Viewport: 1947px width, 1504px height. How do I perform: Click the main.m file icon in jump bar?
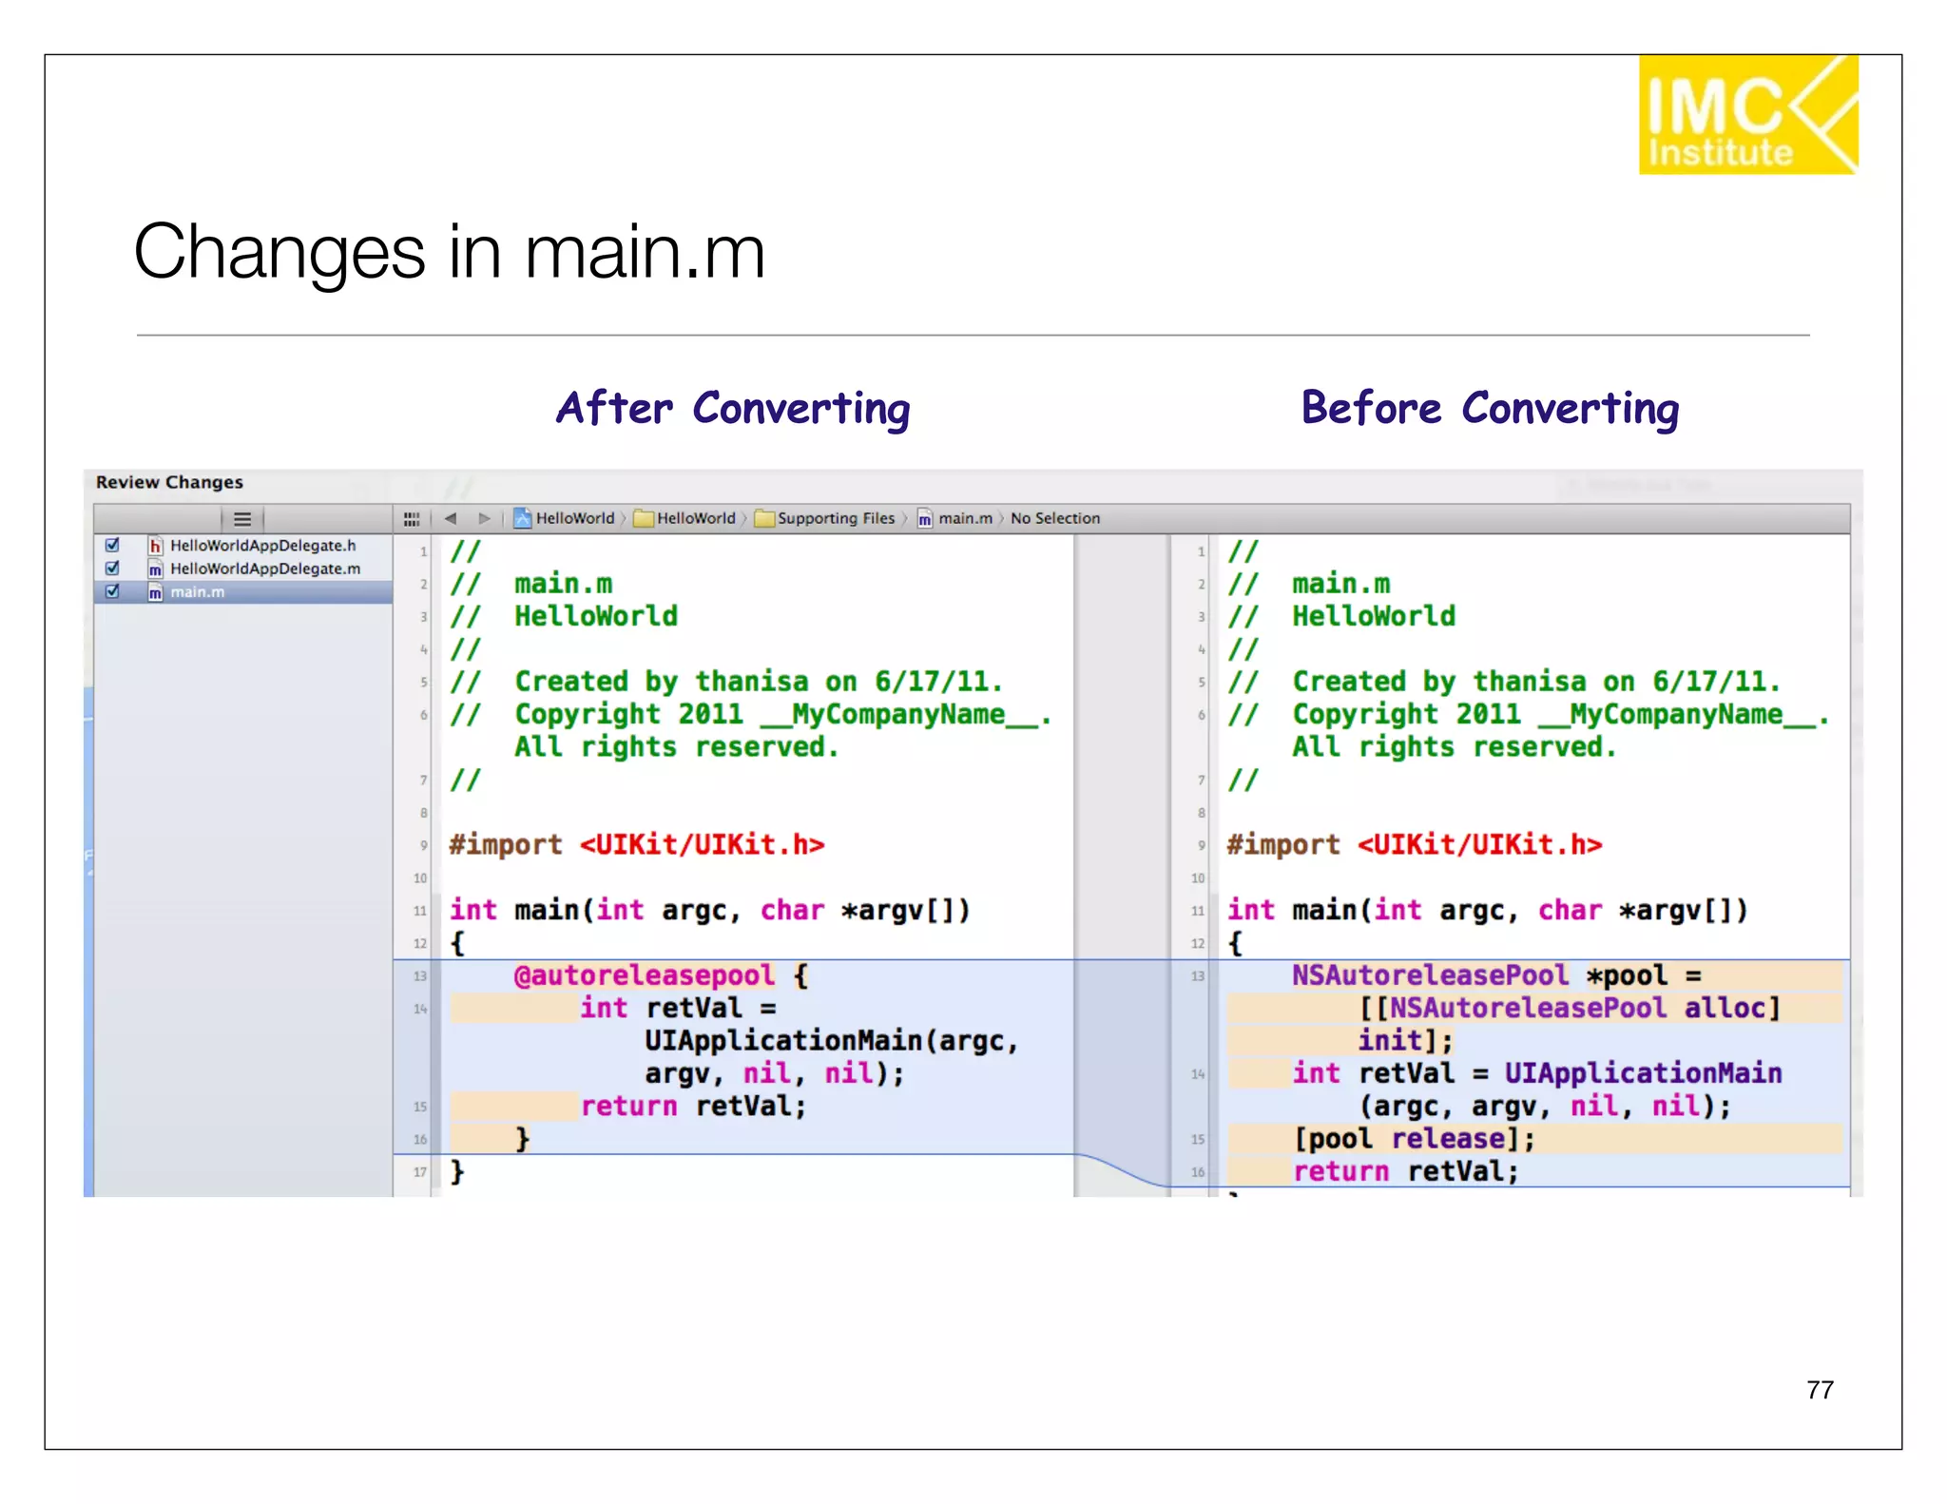pos(925,518)
